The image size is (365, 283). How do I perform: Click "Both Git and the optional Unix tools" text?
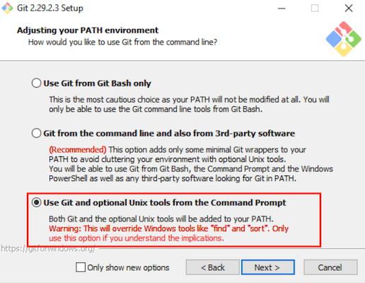[161, 219]
